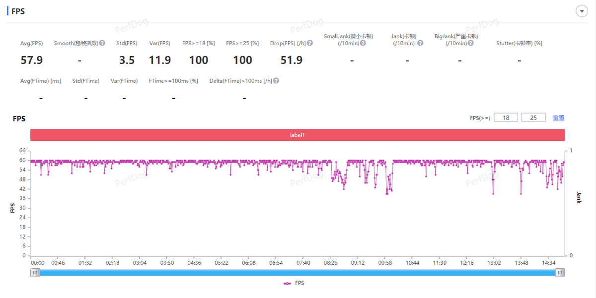Click help icon next to Jank (/10min)
Screen dimensions: 596x298
pos(420,43)
